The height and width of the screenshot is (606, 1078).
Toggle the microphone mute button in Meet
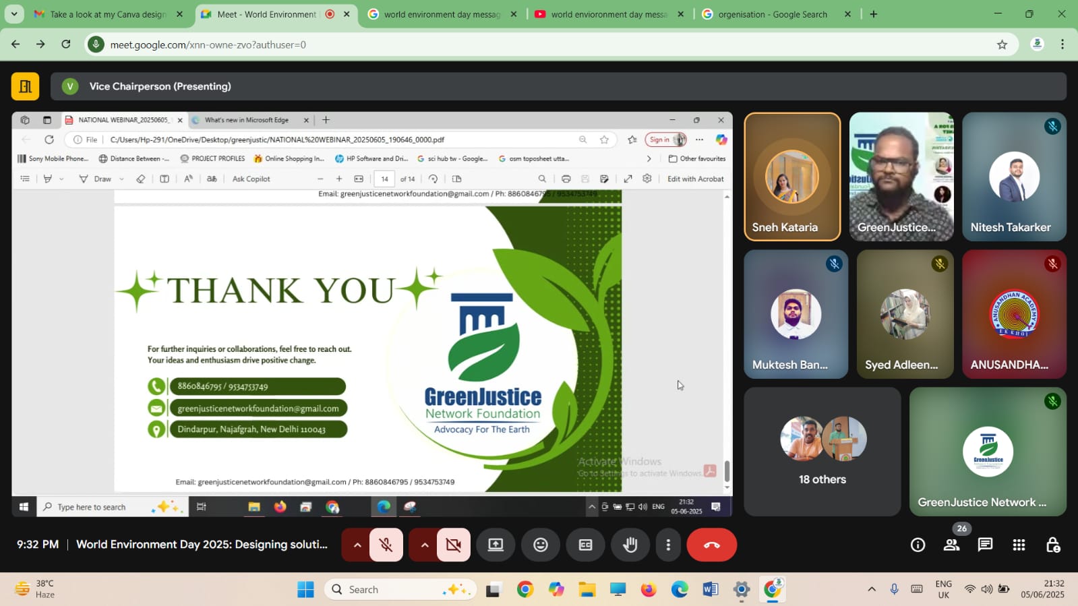[x=386, y=545]
